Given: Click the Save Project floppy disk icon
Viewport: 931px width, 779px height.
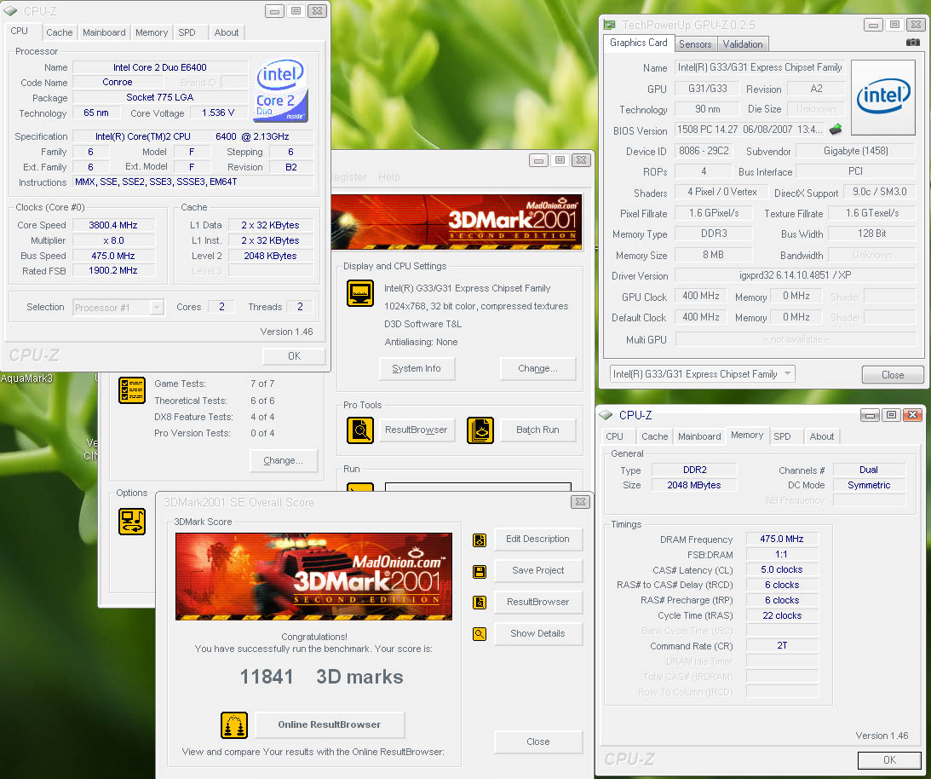Looking at the screenshot, I should point(480,572).
